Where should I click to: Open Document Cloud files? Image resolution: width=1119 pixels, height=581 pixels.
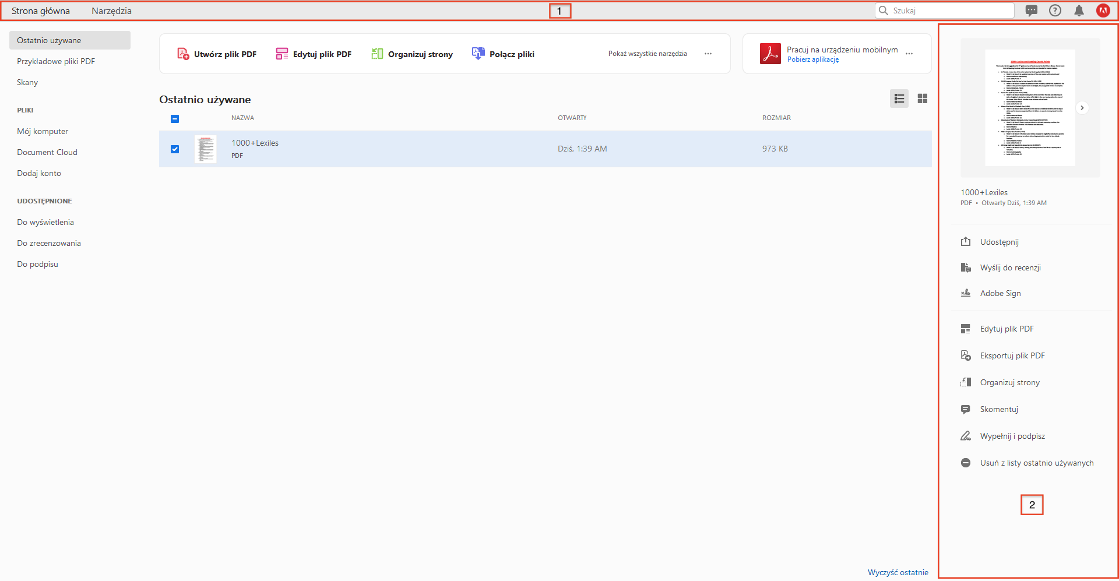[47, 152]
